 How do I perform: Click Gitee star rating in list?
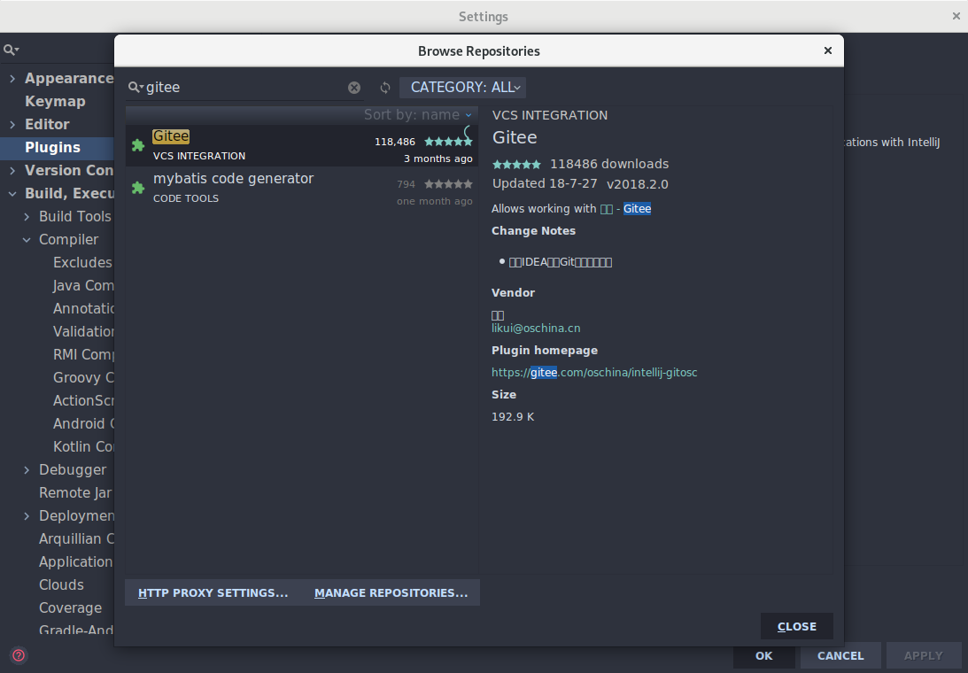click(448, 142)
